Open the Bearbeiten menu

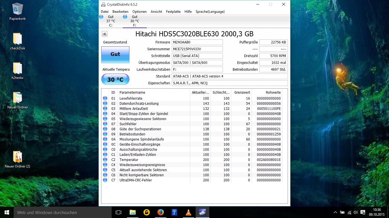coord(120,12)
